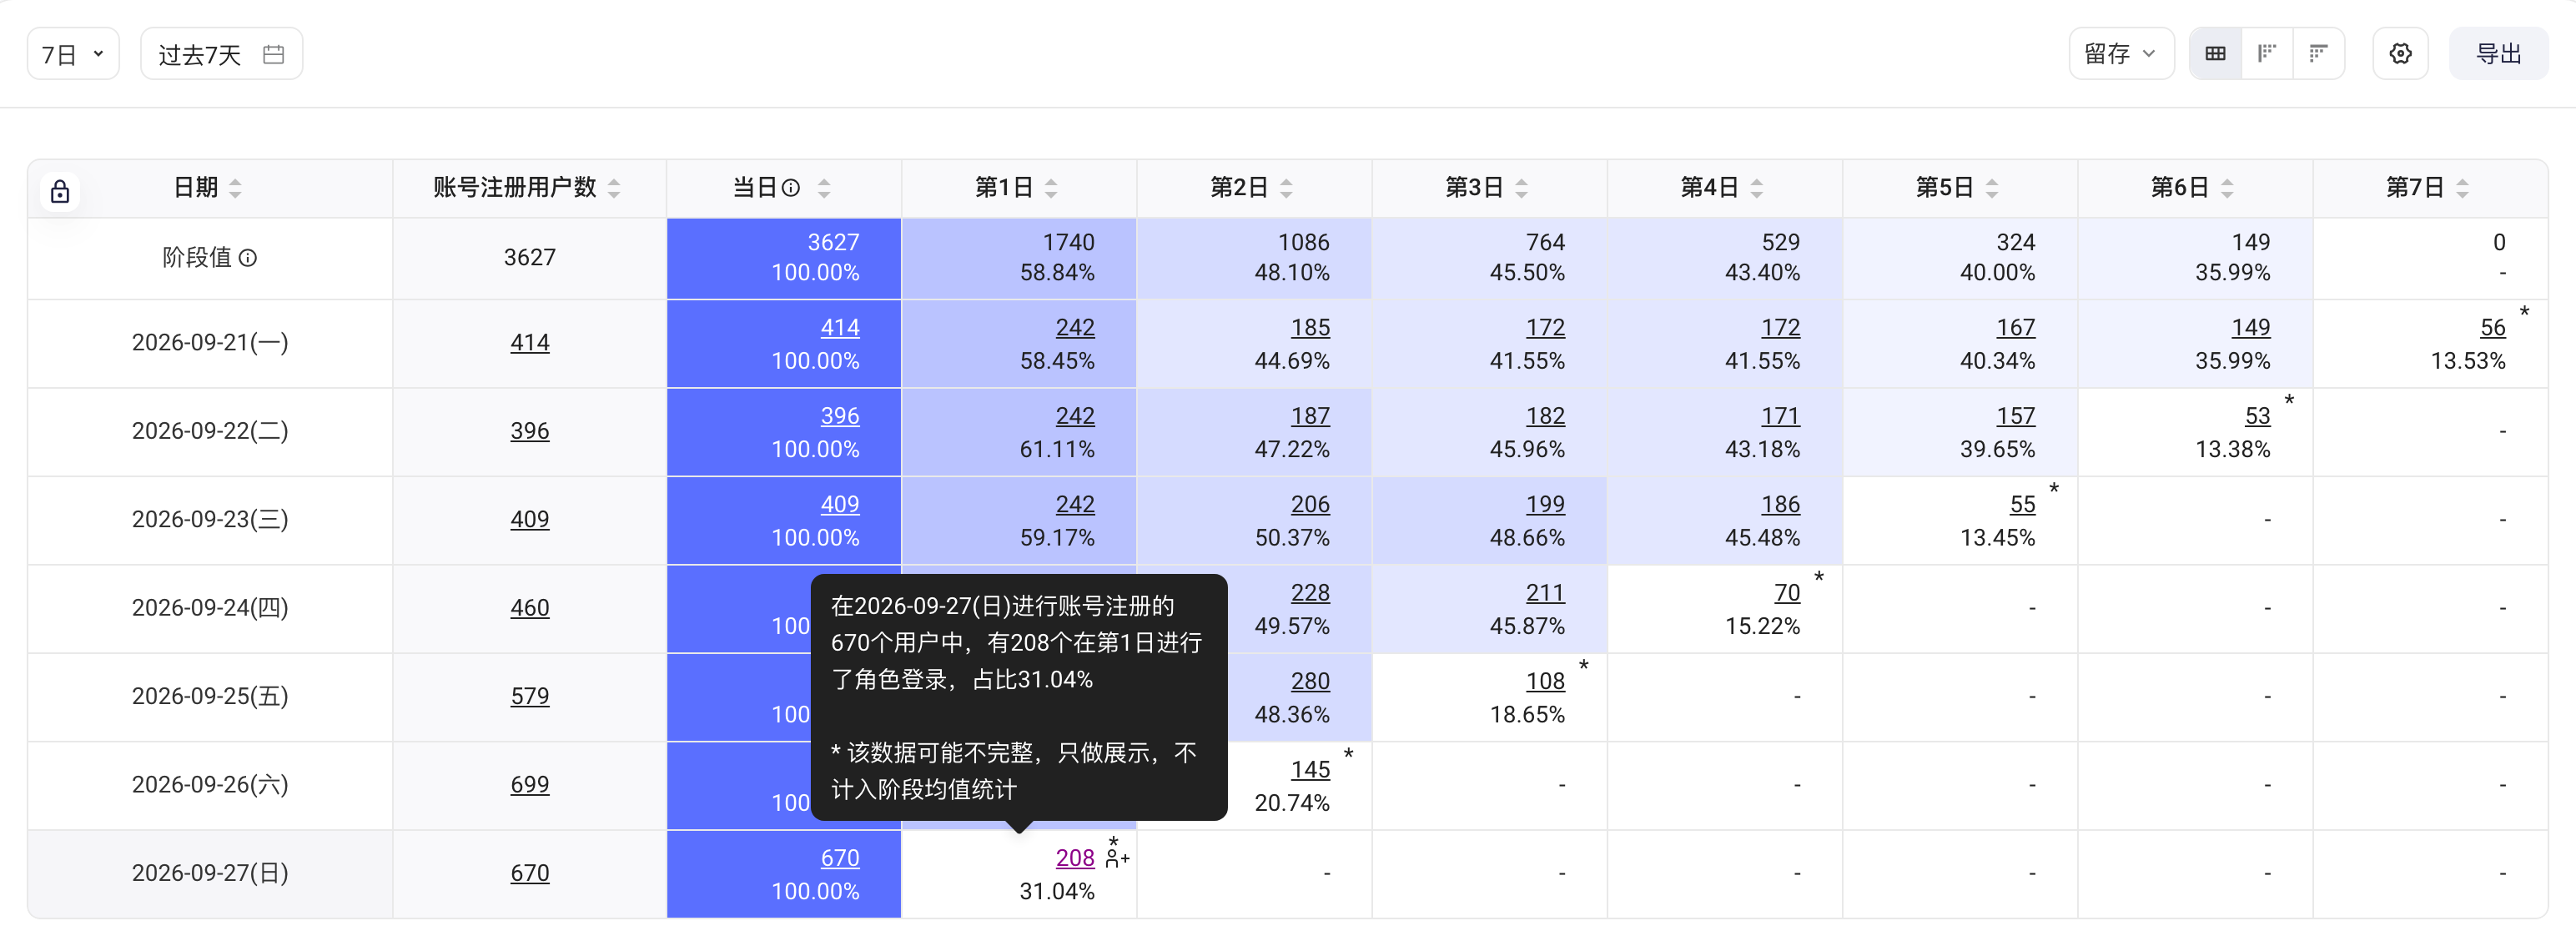Sort by 第1日 column
Screen dimensions: 2576x946
click(x=1051, y=187)
